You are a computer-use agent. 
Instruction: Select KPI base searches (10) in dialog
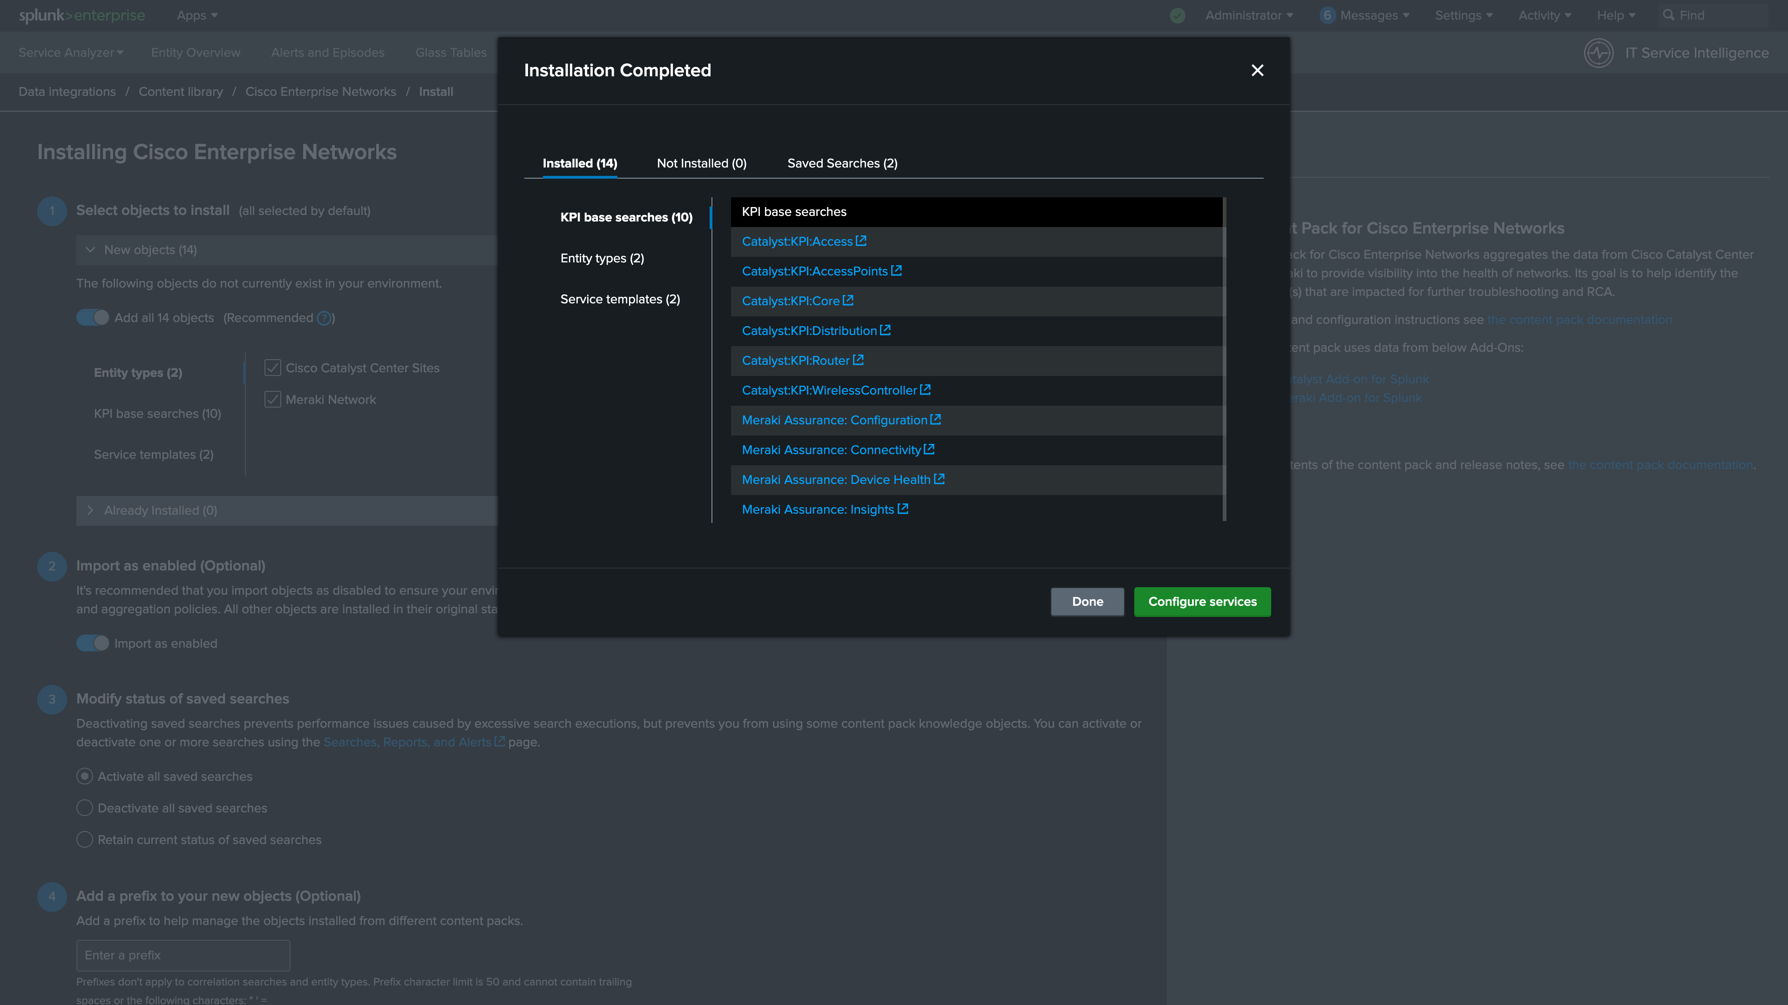click(626, 217)
